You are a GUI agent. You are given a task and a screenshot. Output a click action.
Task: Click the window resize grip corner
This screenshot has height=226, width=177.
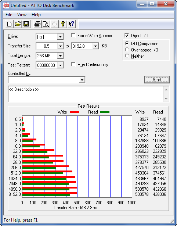[x=171, y=220]
